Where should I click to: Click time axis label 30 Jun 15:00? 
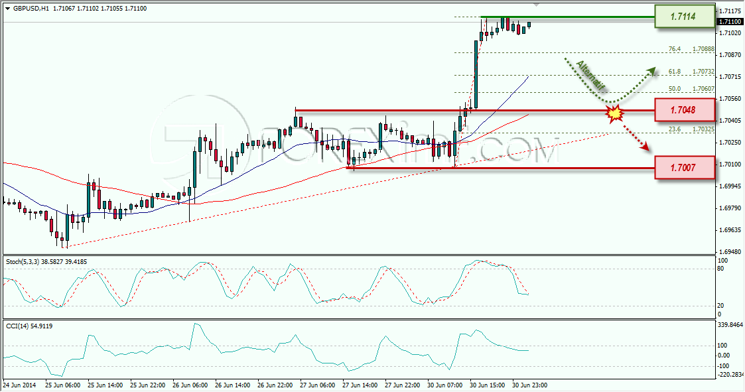tap(487, 385)
